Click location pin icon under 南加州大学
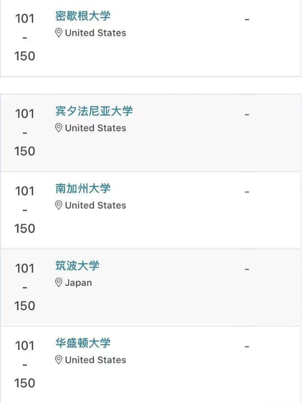Image resolution: width=302 pixels, height=403 pixels. pos(59,206)
